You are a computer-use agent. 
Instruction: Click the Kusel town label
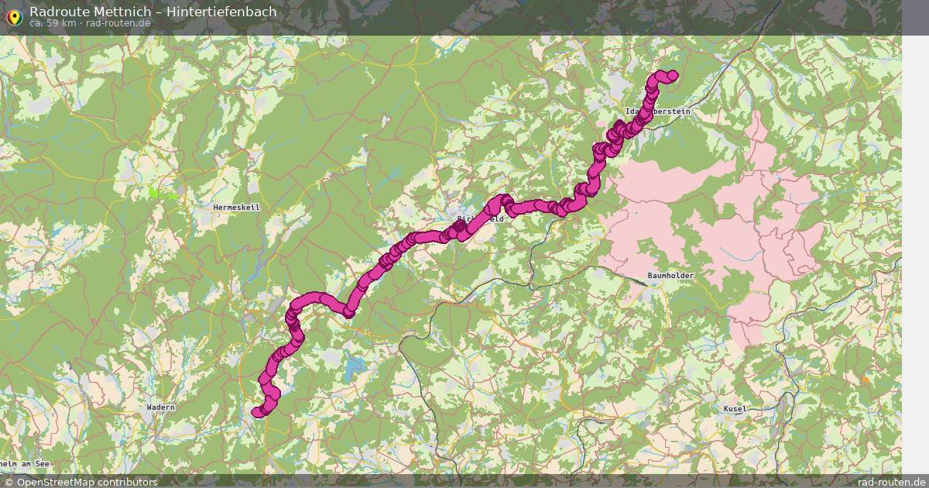click(x=734, y=408)
